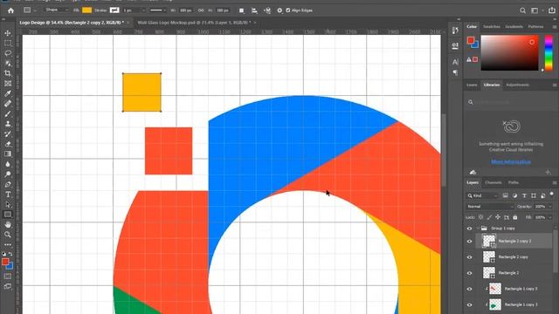Toggle link between width and height
559x314 pixels.
pyautogui.click(x=201, y=10)
